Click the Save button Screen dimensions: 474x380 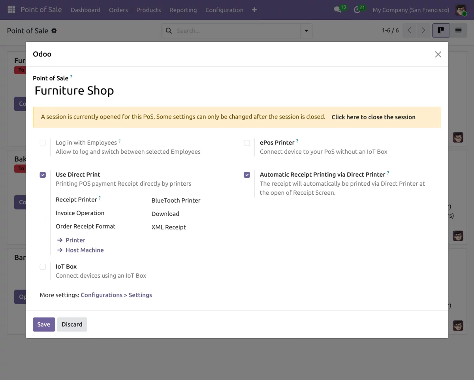click(x=43, y=324)
